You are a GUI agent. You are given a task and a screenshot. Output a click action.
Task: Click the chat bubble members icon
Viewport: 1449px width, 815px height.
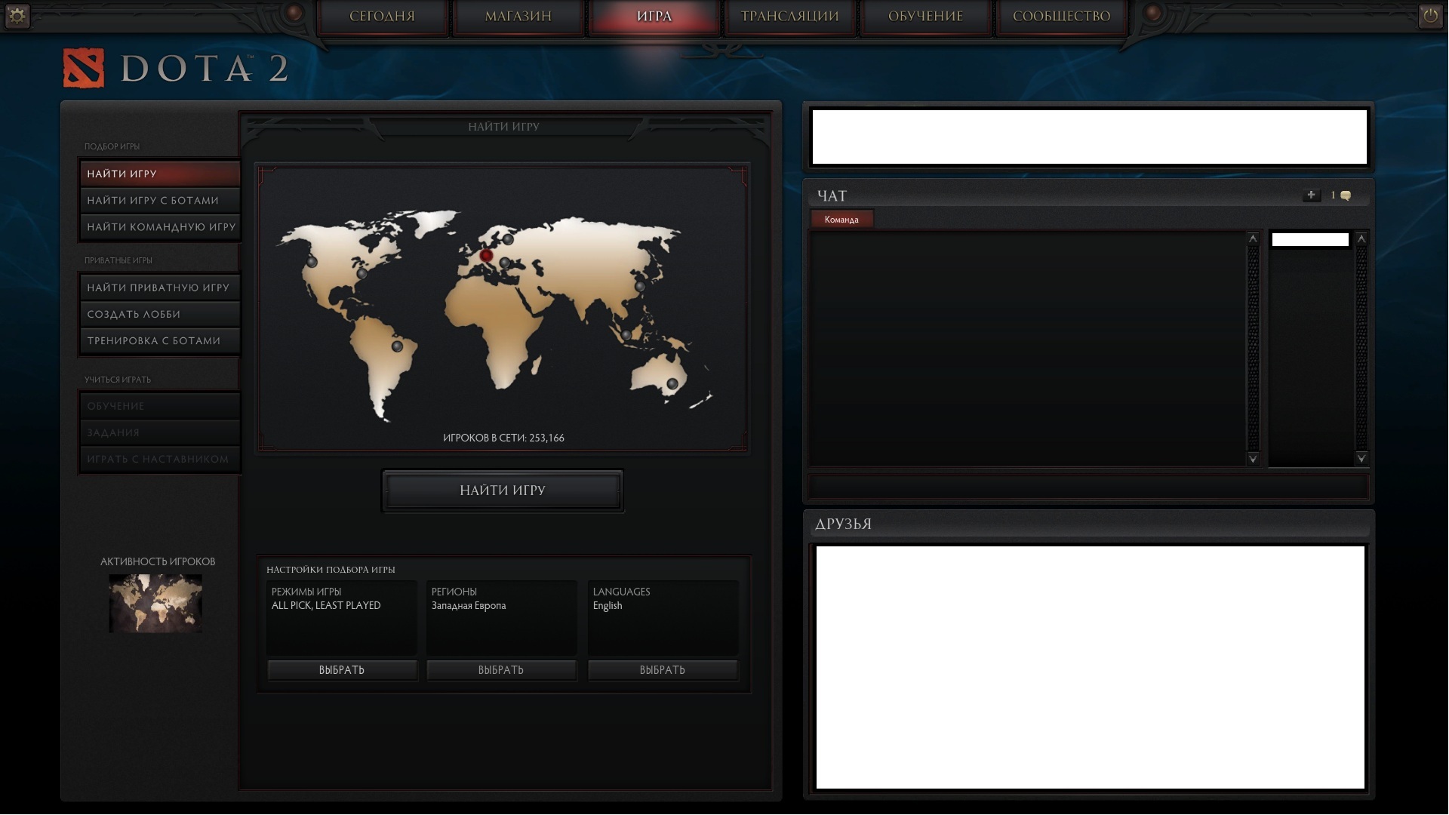click(x=1345, y=195)
